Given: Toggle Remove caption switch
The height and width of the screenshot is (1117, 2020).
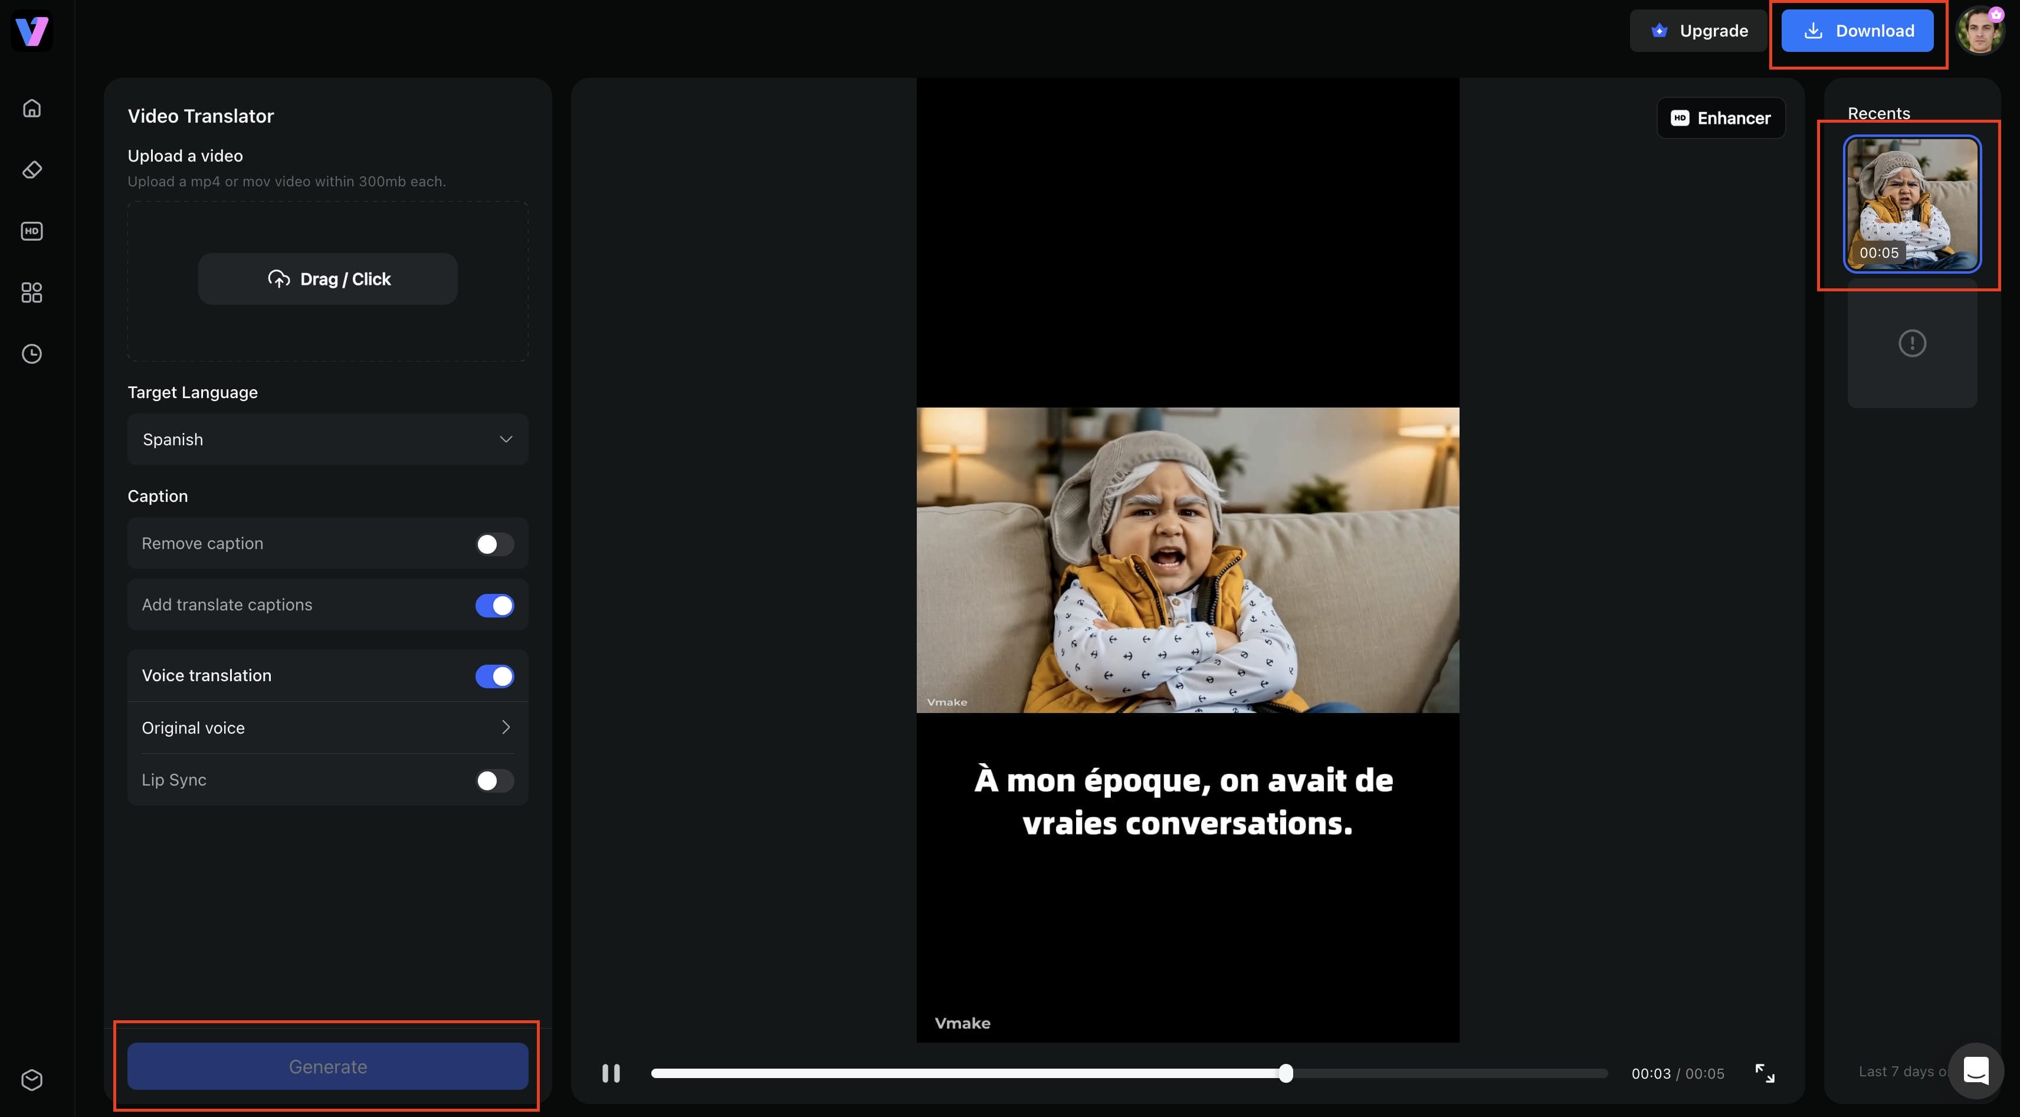Looking at the screenshot, I should 495,544.
